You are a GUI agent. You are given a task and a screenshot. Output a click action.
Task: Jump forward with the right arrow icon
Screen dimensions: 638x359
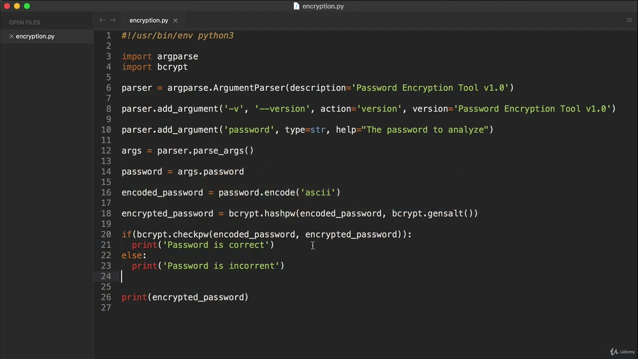[113, 20]
